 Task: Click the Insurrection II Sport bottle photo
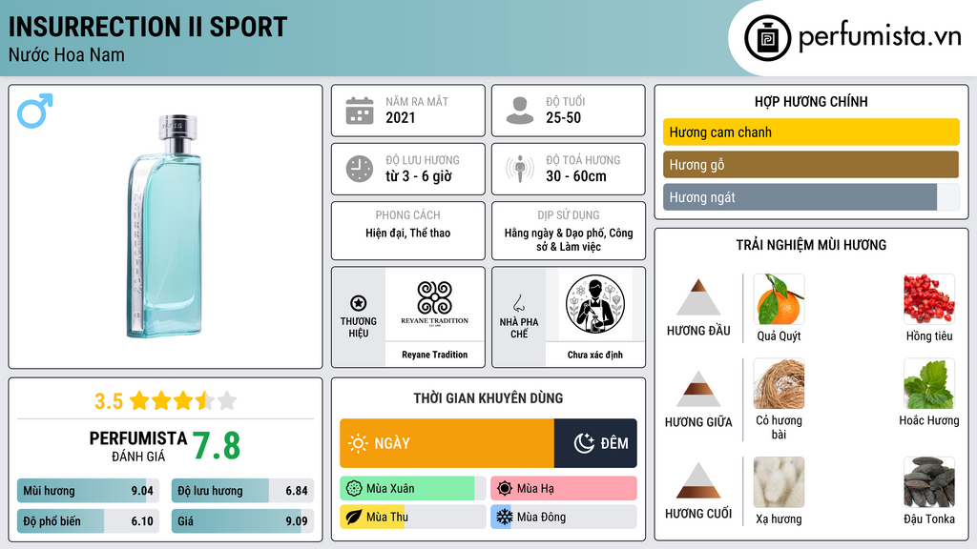coord(165,227)
